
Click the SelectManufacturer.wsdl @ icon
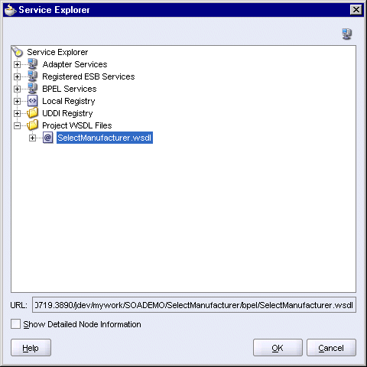(x=48, y=138)
